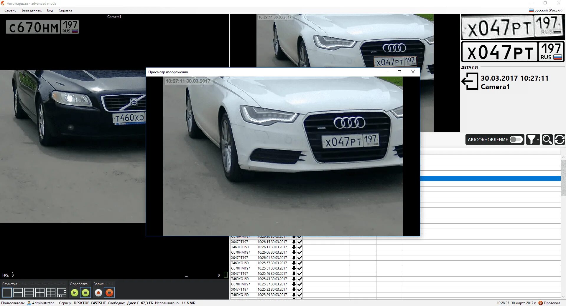Click the checkmark icon in 10:25:29 row
566x306 pixels.
tap(300, 295)
